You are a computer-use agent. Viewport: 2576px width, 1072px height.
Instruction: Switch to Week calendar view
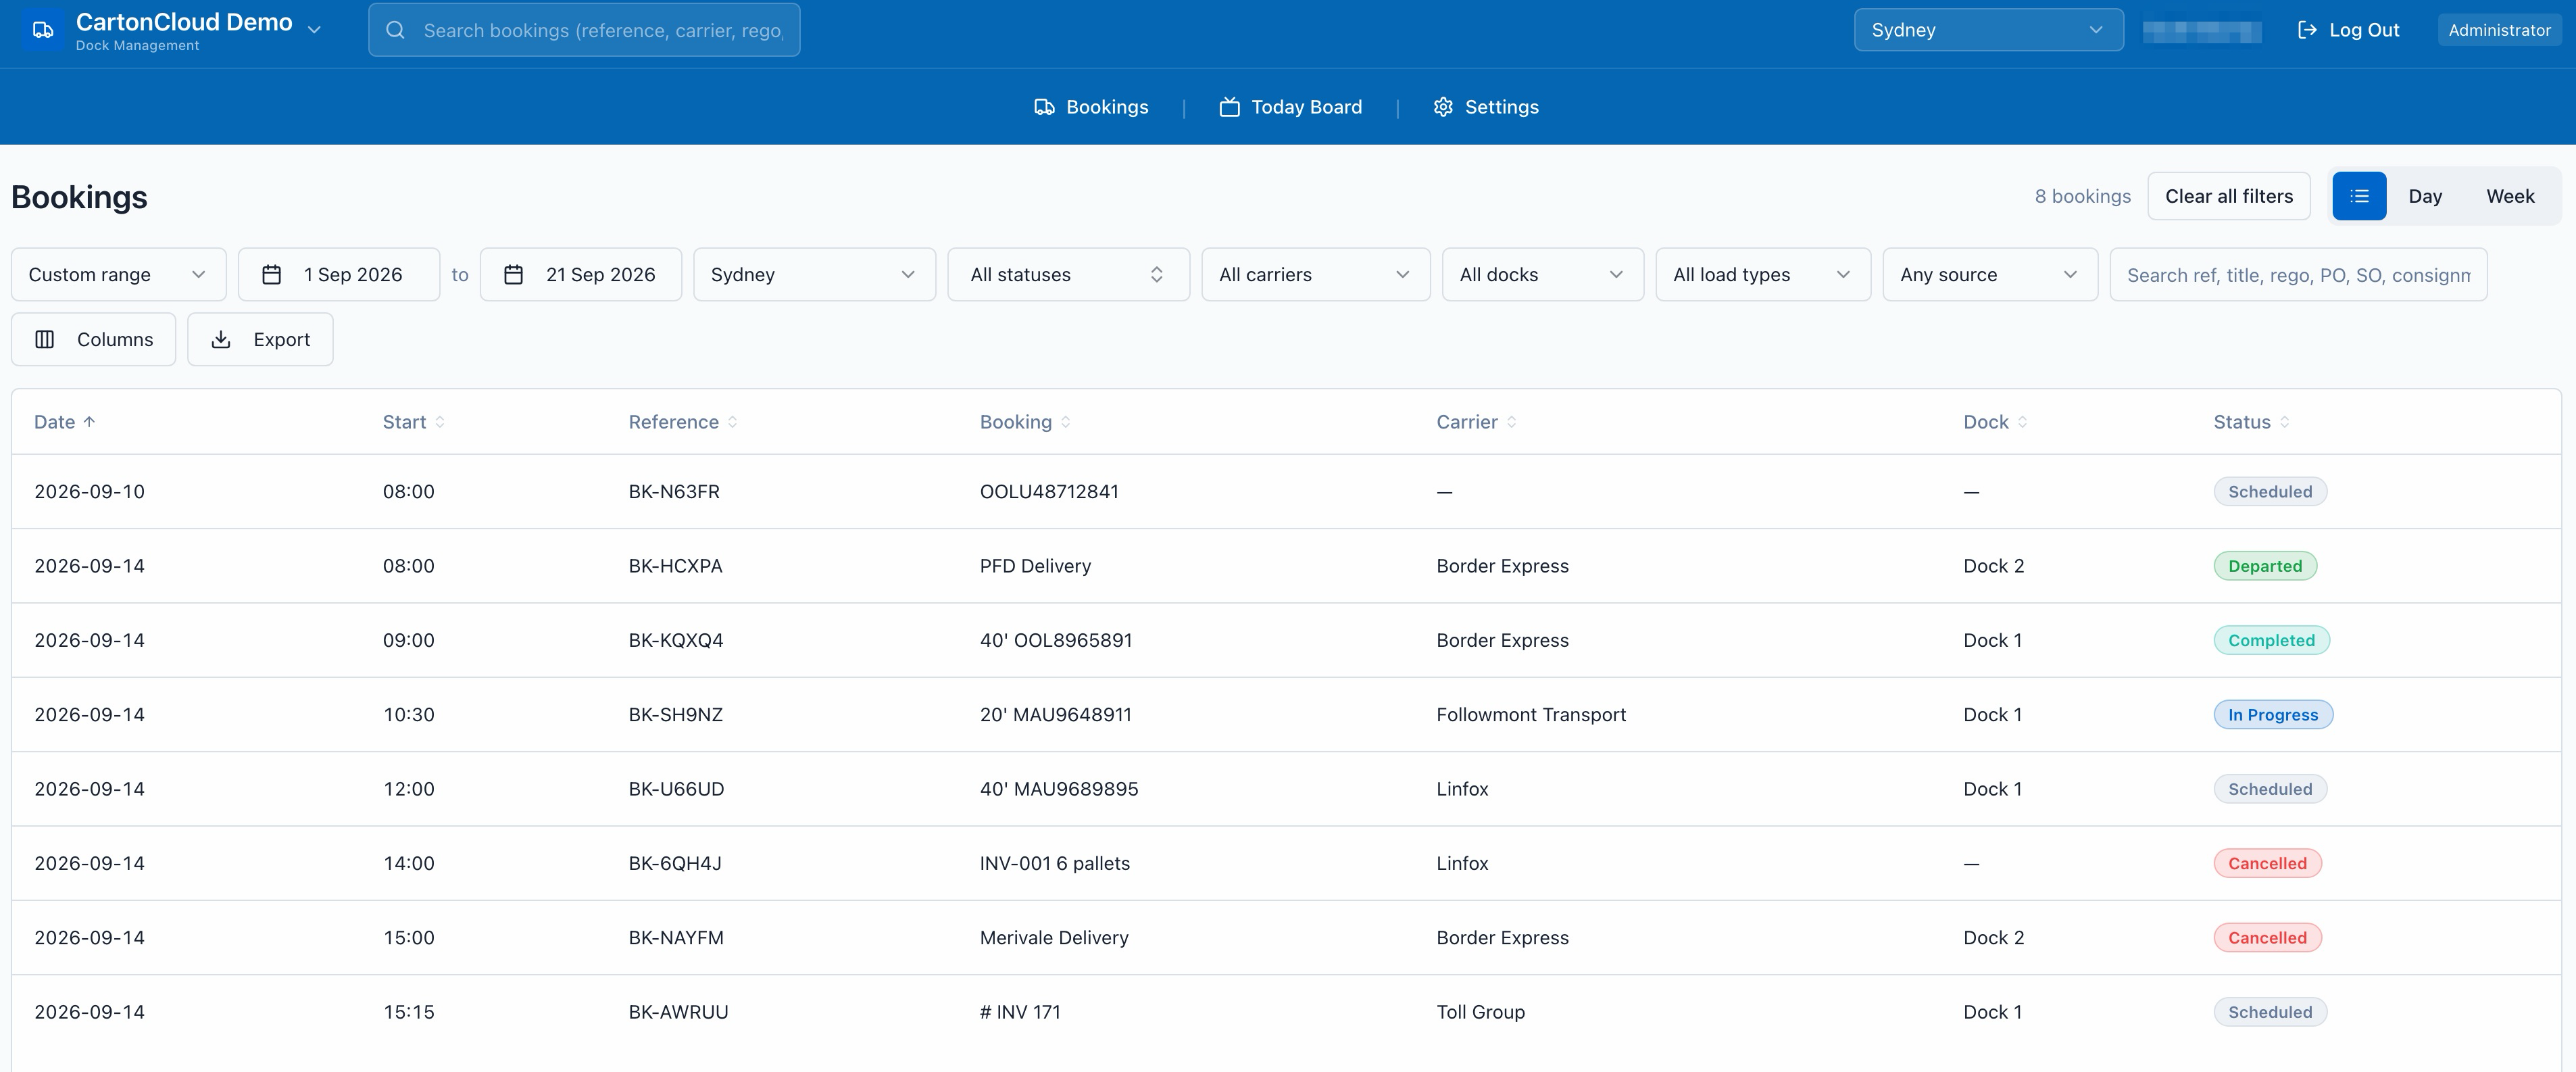point(2510,196)
